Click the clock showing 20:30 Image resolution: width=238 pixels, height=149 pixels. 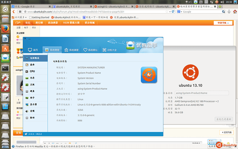229,2
